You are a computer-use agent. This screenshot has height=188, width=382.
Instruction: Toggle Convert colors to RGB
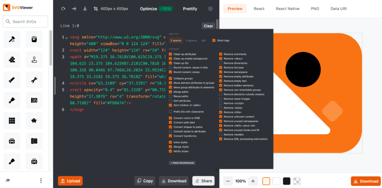tap(170, 118)
